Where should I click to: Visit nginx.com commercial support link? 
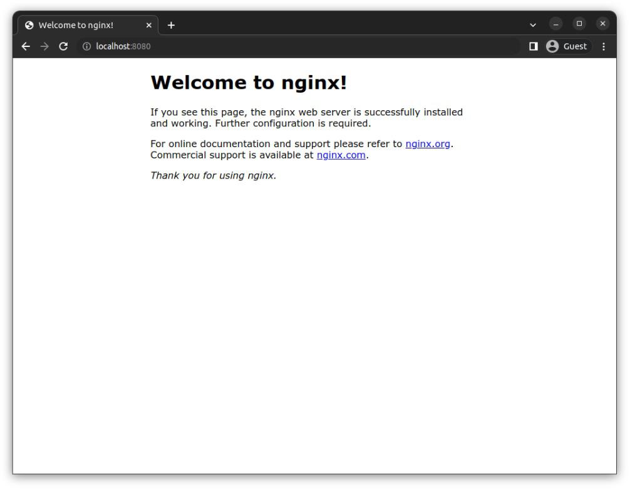pos(341,155)
